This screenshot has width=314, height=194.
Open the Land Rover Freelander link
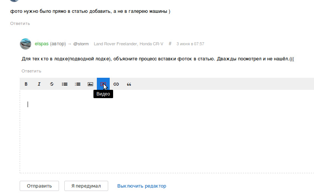coord(115,44)
